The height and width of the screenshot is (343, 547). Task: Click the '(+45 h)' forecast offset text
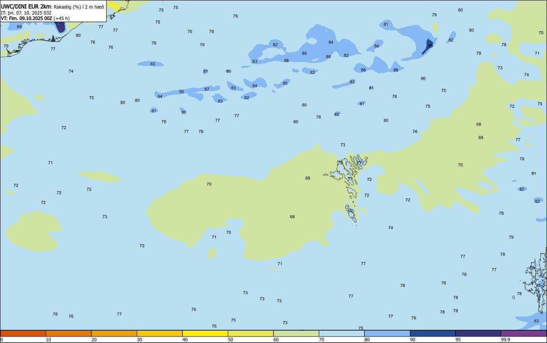pyautogui.click(x=62, y=18)
